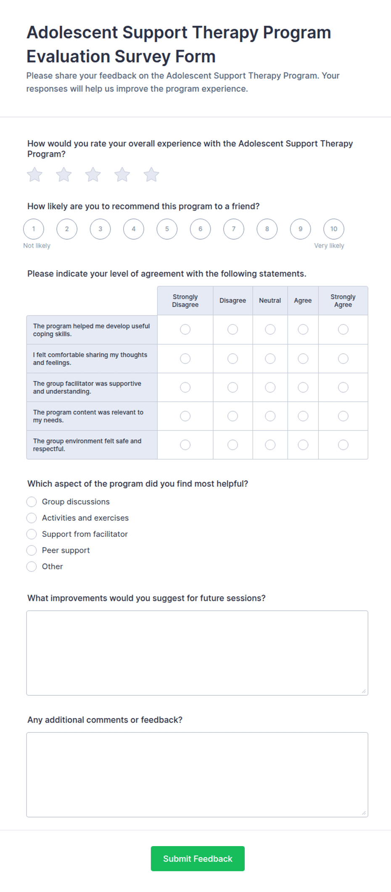Select Neutral for comfortable sharing thoughts

(270, 359)
